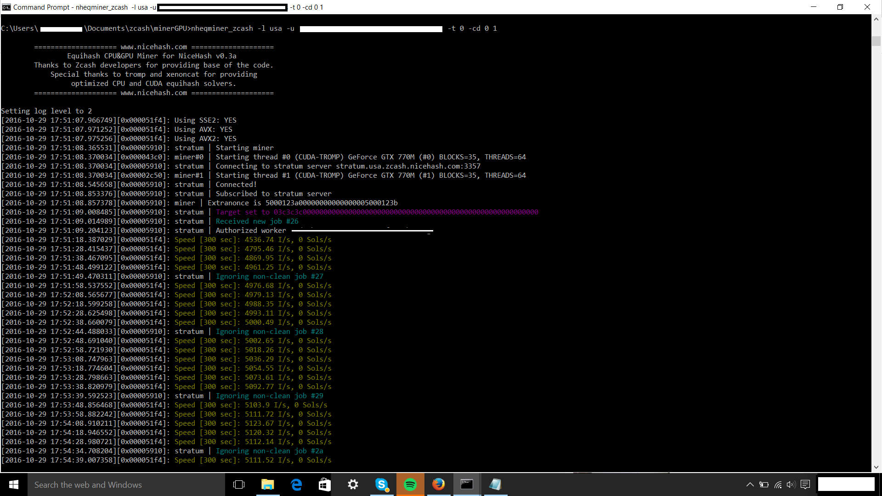
Task: Open the battery status flyout
Action: coord(764,485)
